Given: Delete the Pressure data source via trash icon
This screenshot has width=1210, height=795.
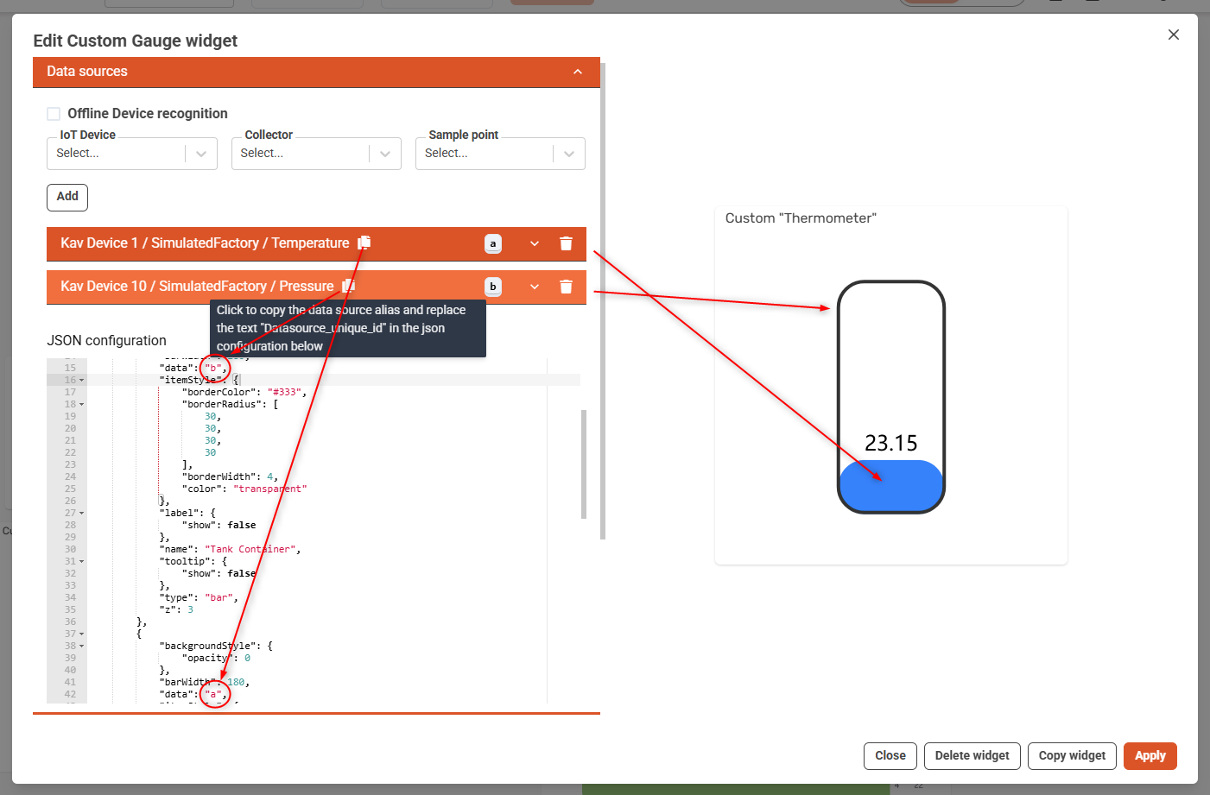Looking at the screenshot, I should click(x=566, y=287).
